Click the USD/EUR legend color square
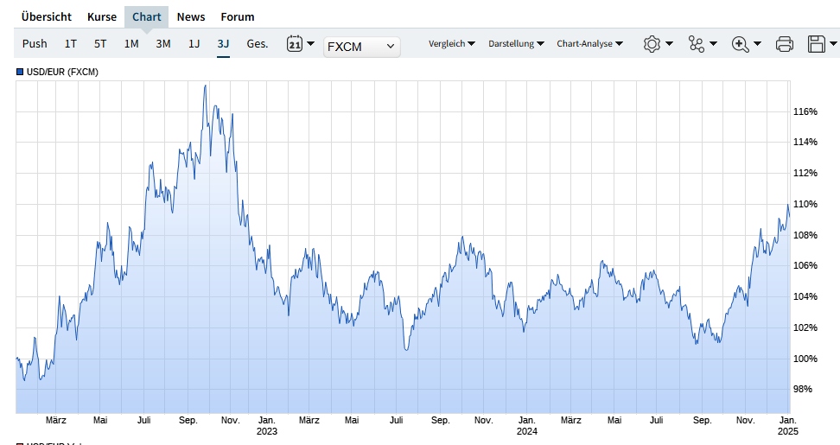The image size is (840, 445). (20, 73)
